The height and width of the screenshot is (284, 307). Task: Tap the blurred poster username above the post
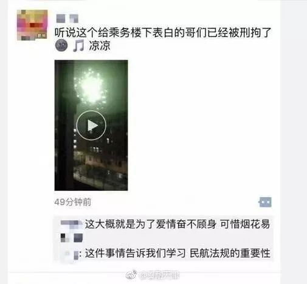[x=67, y=18]
